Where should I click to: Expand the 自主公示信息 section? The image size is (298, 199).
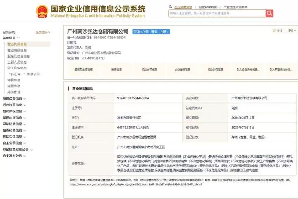pos(14,143)
